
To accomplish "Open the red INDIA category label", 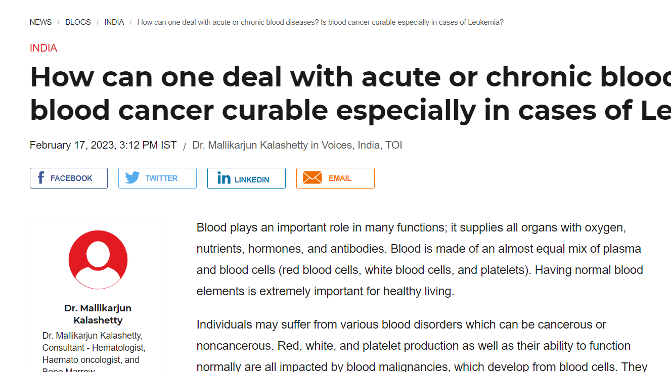I will [43, 48].
